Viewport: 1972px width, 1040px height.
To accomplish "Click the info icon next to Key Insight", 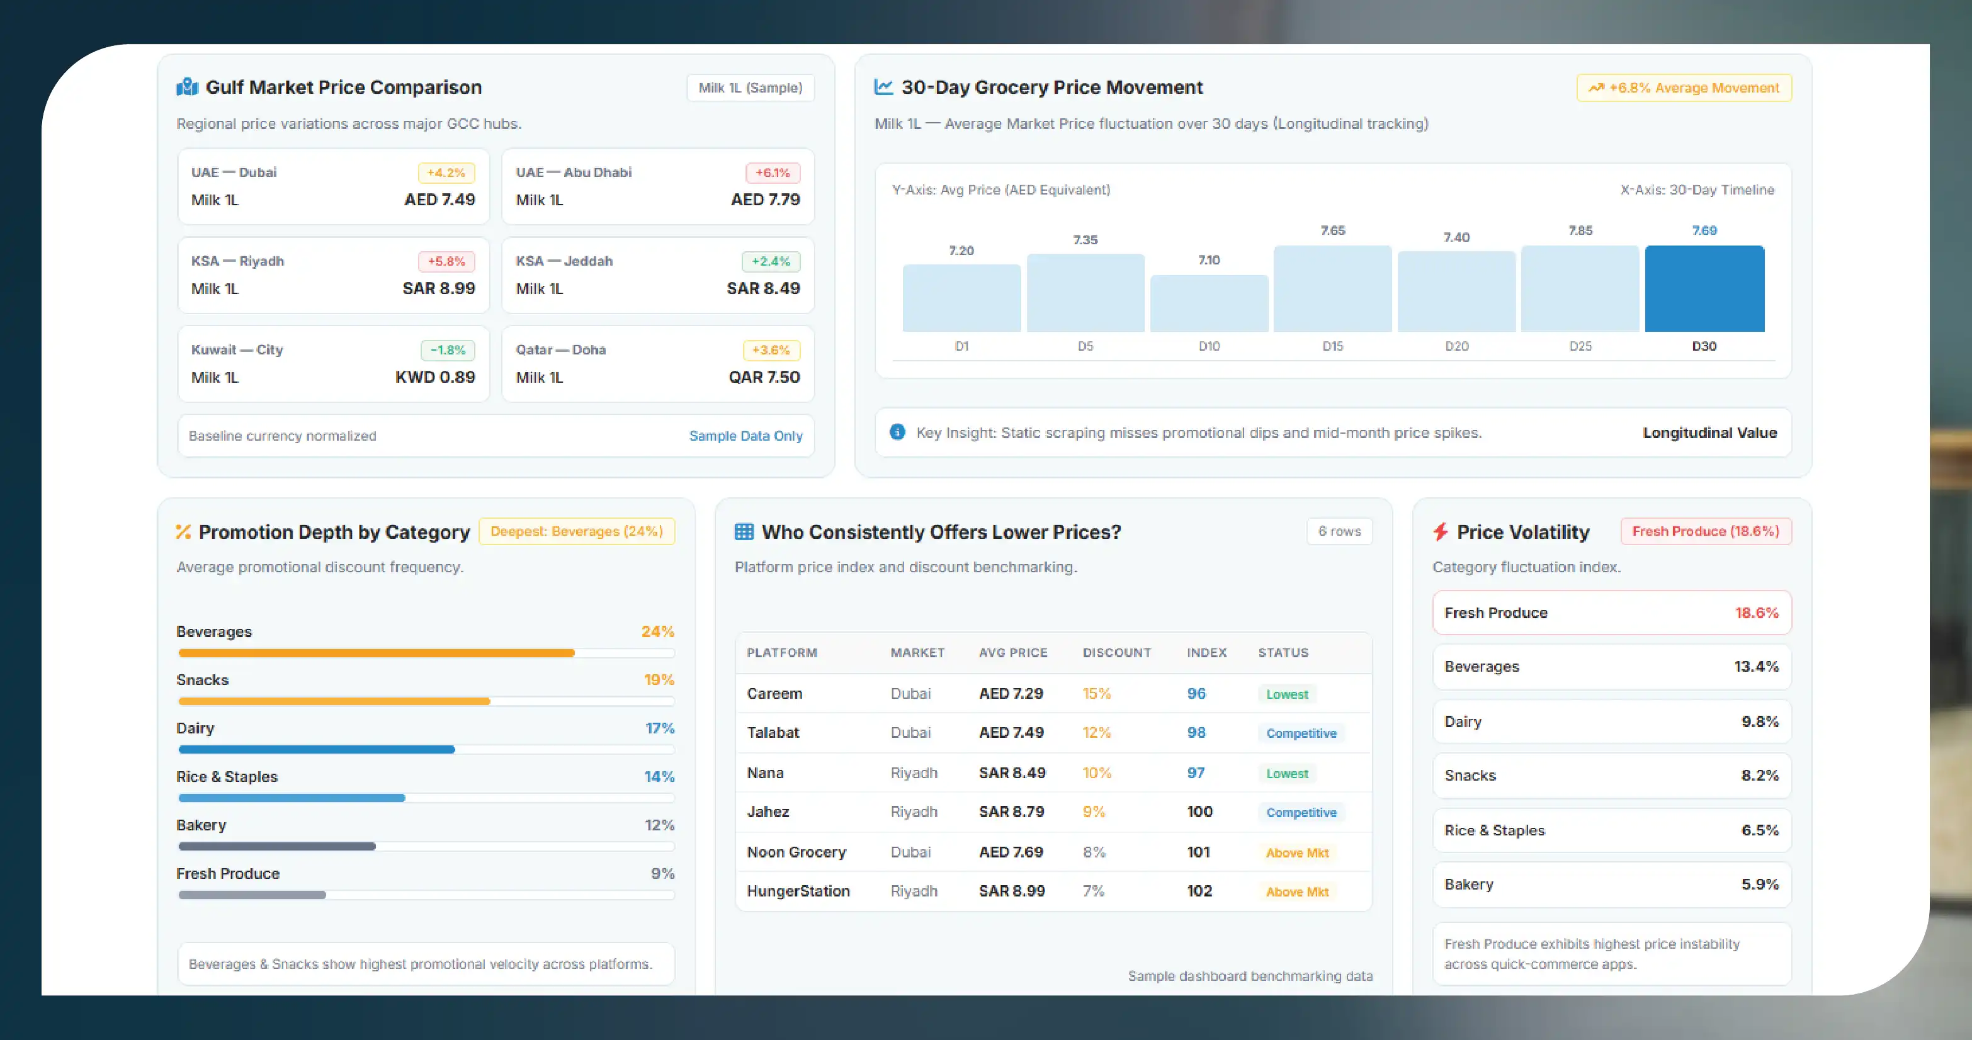I will pyautogui.click(x=897, y=432).
